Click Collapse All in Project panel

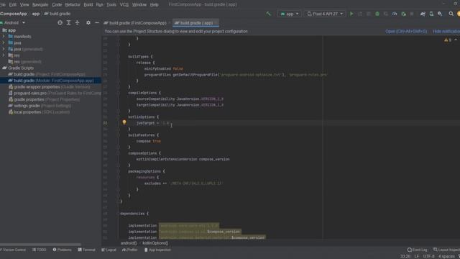(77, 22)
